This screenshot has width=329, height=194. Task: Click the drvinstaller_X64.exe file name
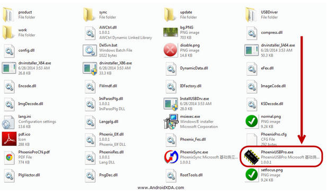(x=34, y=63)
